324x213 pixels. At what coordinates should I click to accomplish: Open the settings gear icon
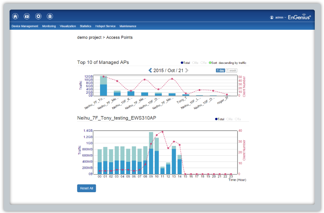pos(38,16)
